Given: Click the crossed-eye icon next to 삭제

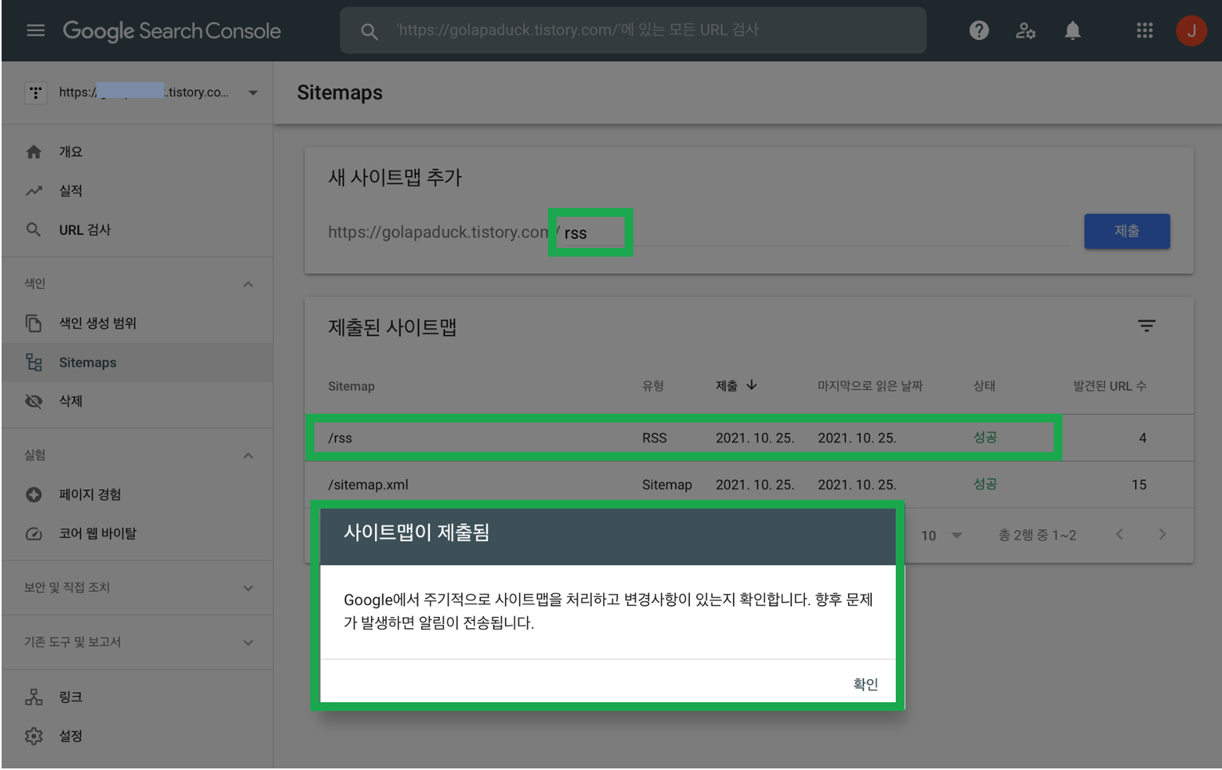Looking at the screenshot, I should tap(34, 401).
